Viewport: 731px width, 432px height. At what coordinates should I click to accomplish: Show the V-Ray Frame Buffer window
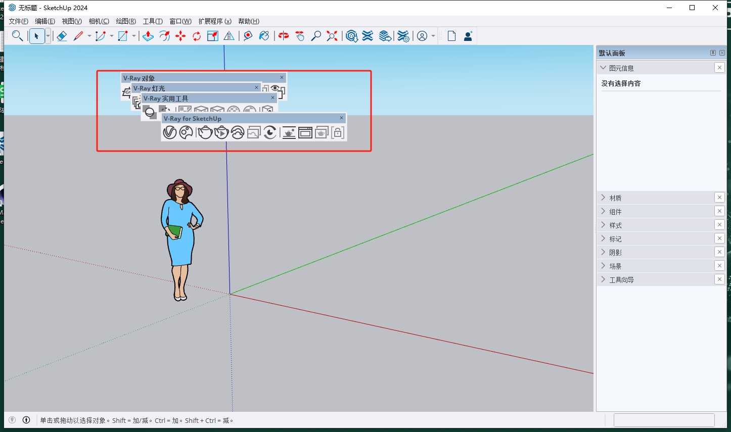tap(305, 132)
